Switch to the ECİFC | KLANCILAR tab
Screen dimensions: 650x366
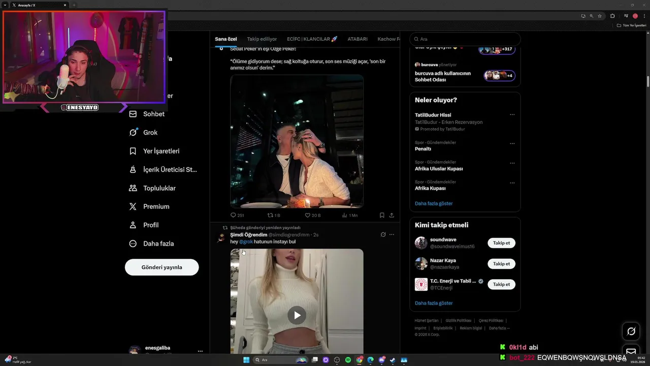312,39
